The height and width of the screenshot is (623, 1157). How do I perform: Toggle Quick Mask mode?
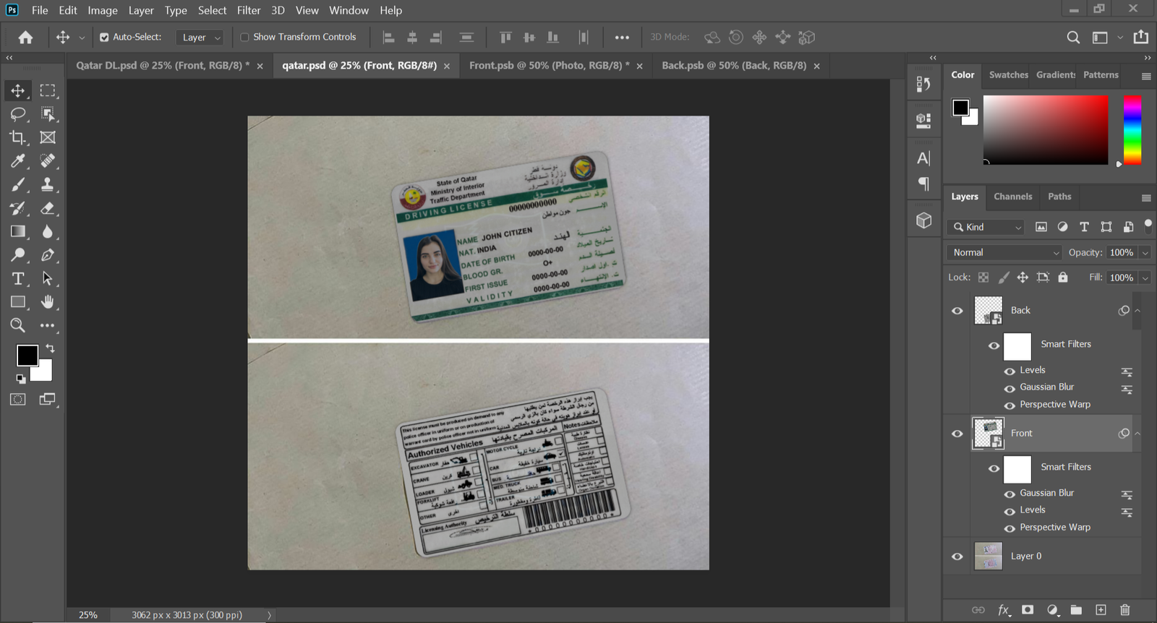(x=18, y=399)
